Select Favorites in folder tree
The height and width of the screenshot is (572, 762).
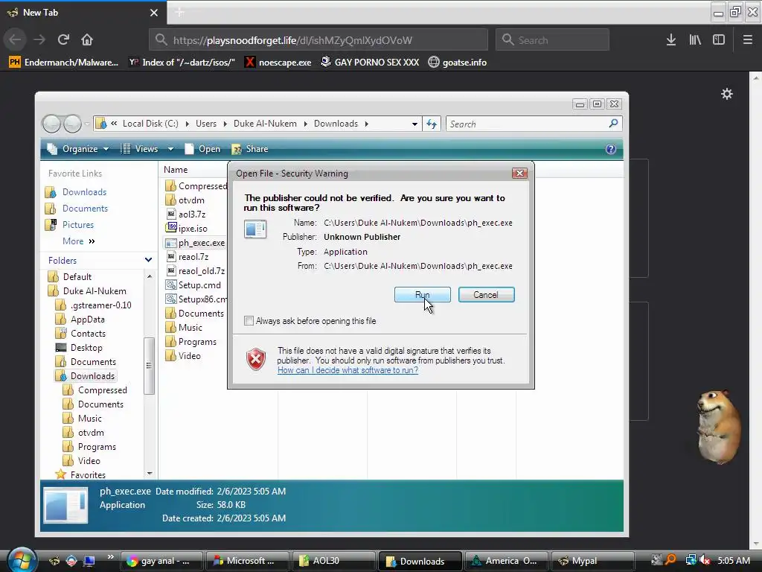click(88, 474)
